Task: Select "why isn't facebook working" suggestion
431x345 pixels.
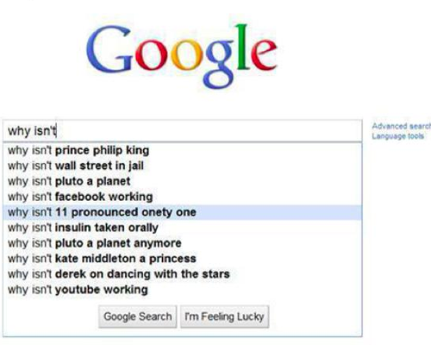Action: (x=183, y=197)
